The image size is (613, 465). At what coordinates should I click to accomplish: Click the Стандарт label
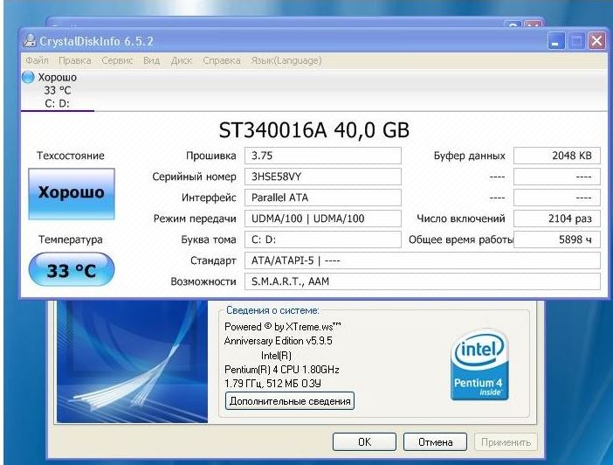213,260
